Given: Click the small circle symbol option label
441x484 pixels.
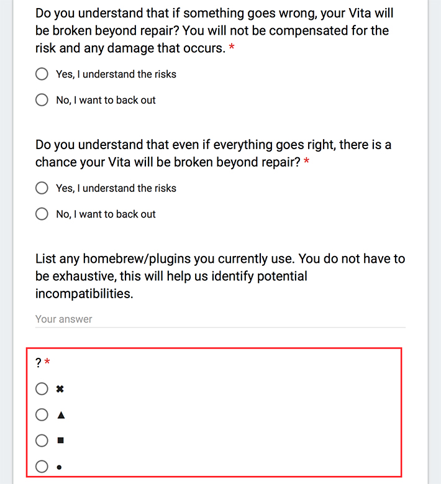Looking at the screenshot, I should click(59, 467).
